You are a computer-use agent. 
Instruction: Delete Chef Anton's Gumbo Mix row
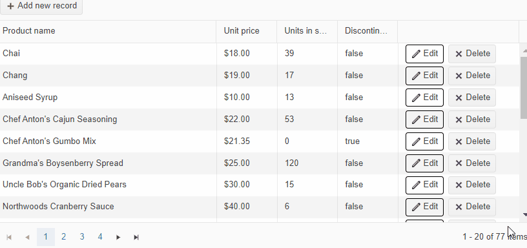[472, 141]
